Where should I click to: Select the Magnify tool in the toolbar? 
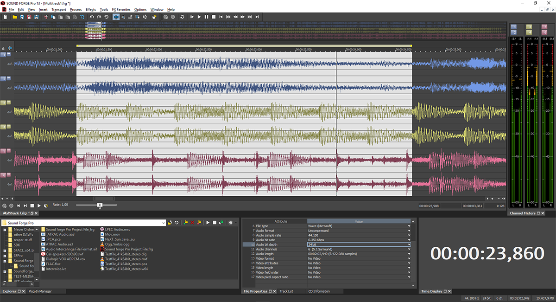coord(124,17)
